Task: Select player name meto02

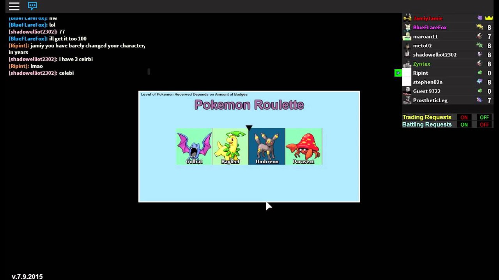Action: [x=422, y=45]
